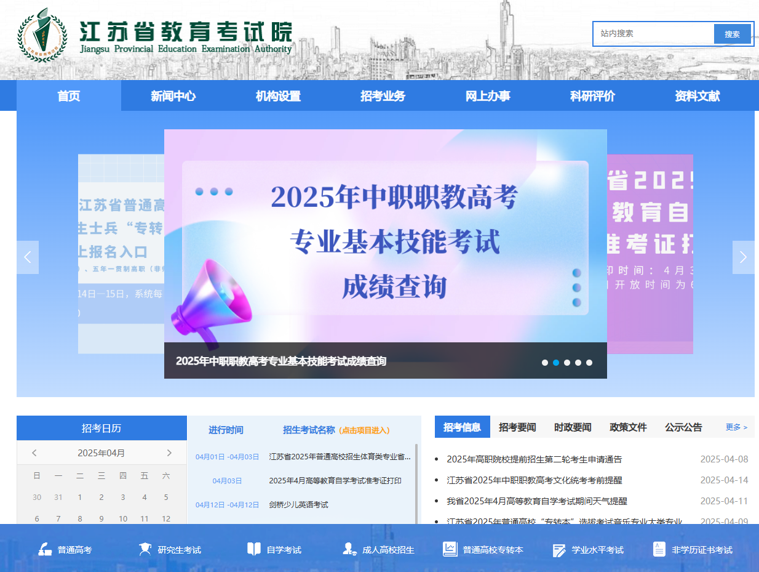This screenshot has height=572, width=759.
Task: Go to next month in 招考日历
Action: [169, 453]
